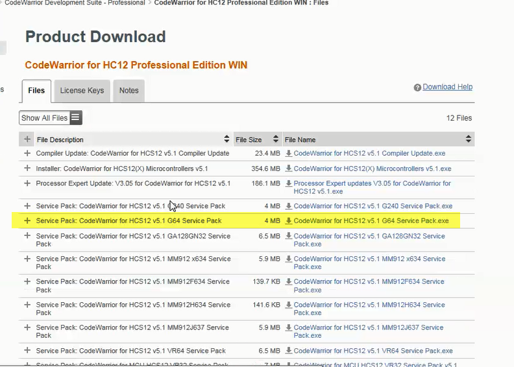Open the Notes tab
This screenshot has height=367, width=514.
[129, 91]
